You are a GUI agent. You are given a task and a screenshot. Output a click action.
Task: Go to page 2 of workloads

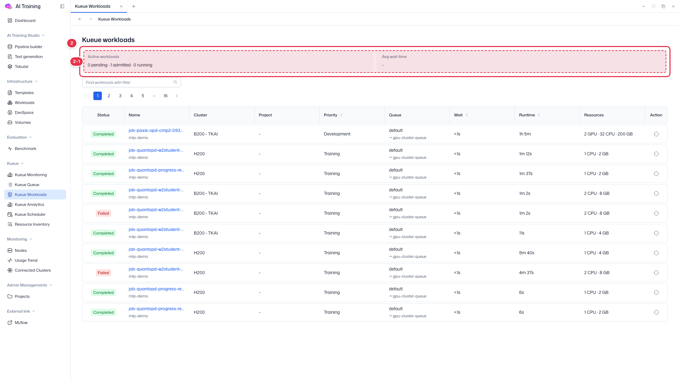tap(109, 96)
